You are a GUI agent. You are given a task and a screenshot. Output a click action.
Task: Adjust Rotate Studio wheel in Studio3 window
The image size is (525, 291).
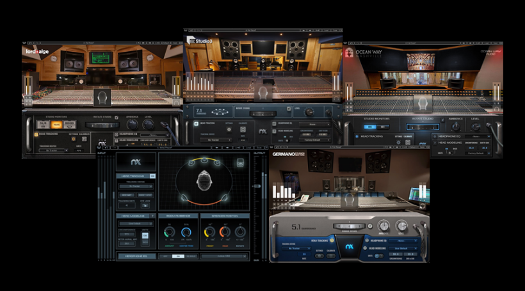pyautogui.click(x=263, y=114)
